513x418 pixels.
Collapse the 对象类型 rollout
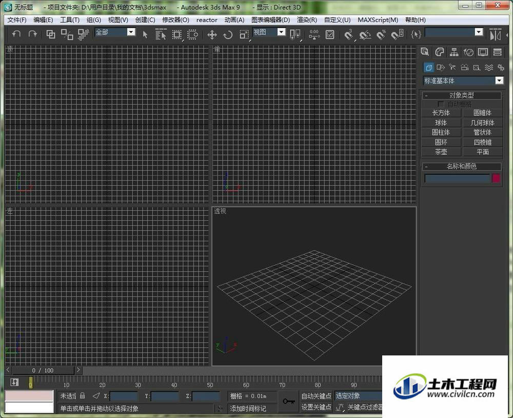tap(462, 95)
